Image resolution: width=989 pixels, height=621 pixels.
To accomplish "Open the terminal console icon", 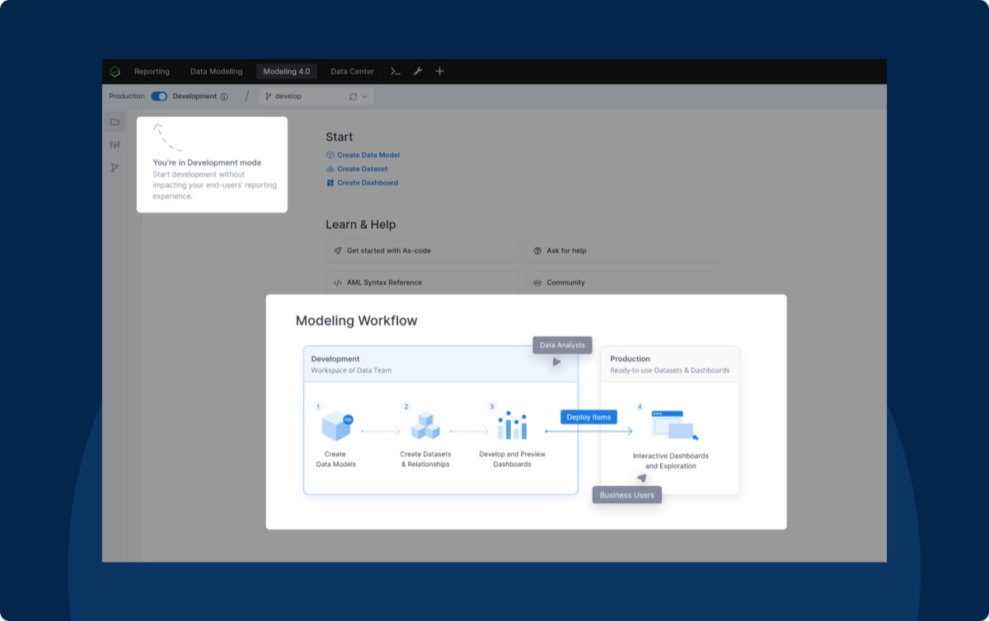I will (396, 72).
